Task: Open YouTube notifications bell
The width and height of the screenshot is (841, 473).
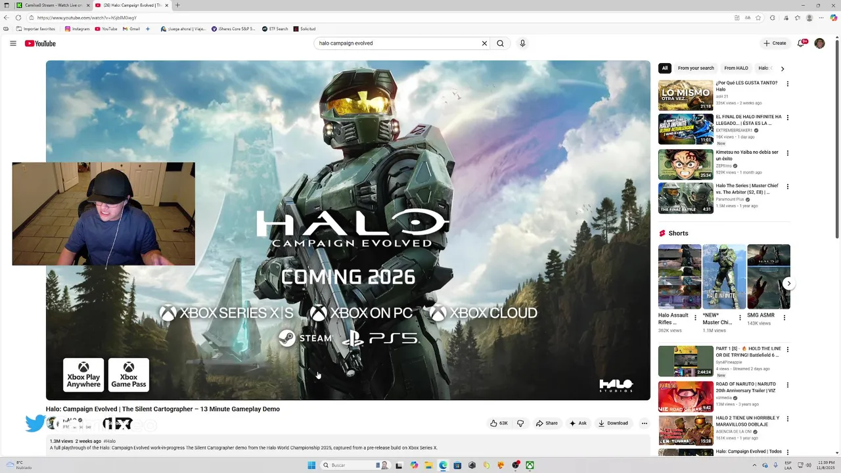Action: (801, 43)
